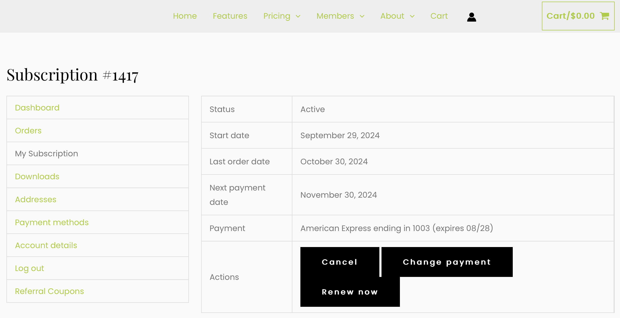Open the About dropdown menu
Viewport: 620px width, 318px height.
[397, 16]
